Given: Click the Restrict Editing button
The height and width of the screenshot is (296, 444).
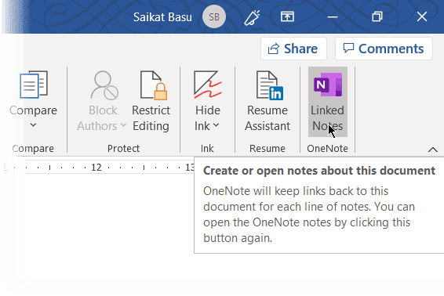Looking at the screenshot, I should tap(151, 102).
